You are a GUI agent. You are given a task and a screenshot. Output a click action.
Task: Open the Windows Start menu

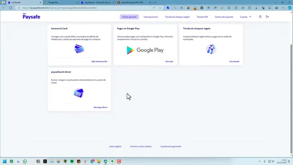click(x=5, y=161)
